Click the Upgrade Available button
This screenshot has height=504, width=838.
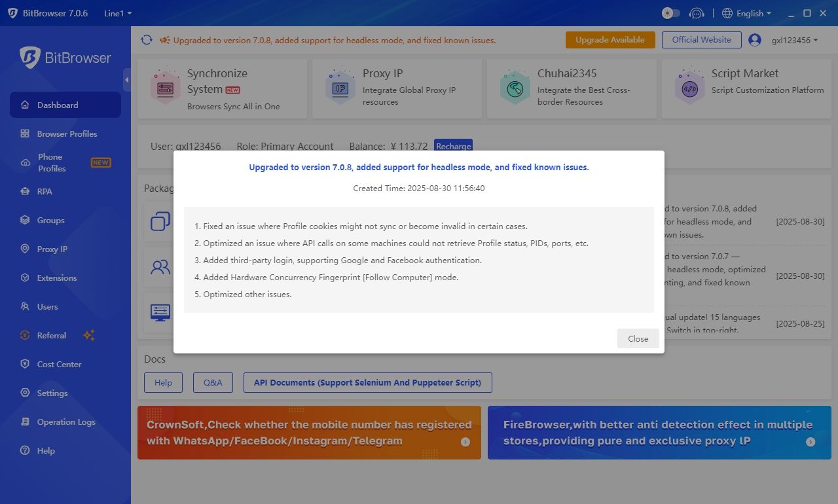(610, 40)
